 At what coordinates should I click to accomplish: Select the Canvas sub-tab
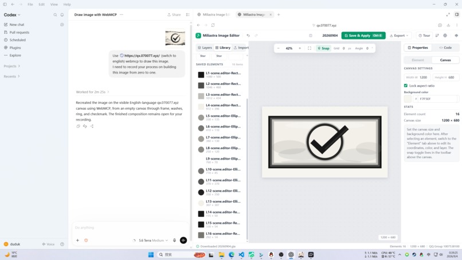point(445,60)
